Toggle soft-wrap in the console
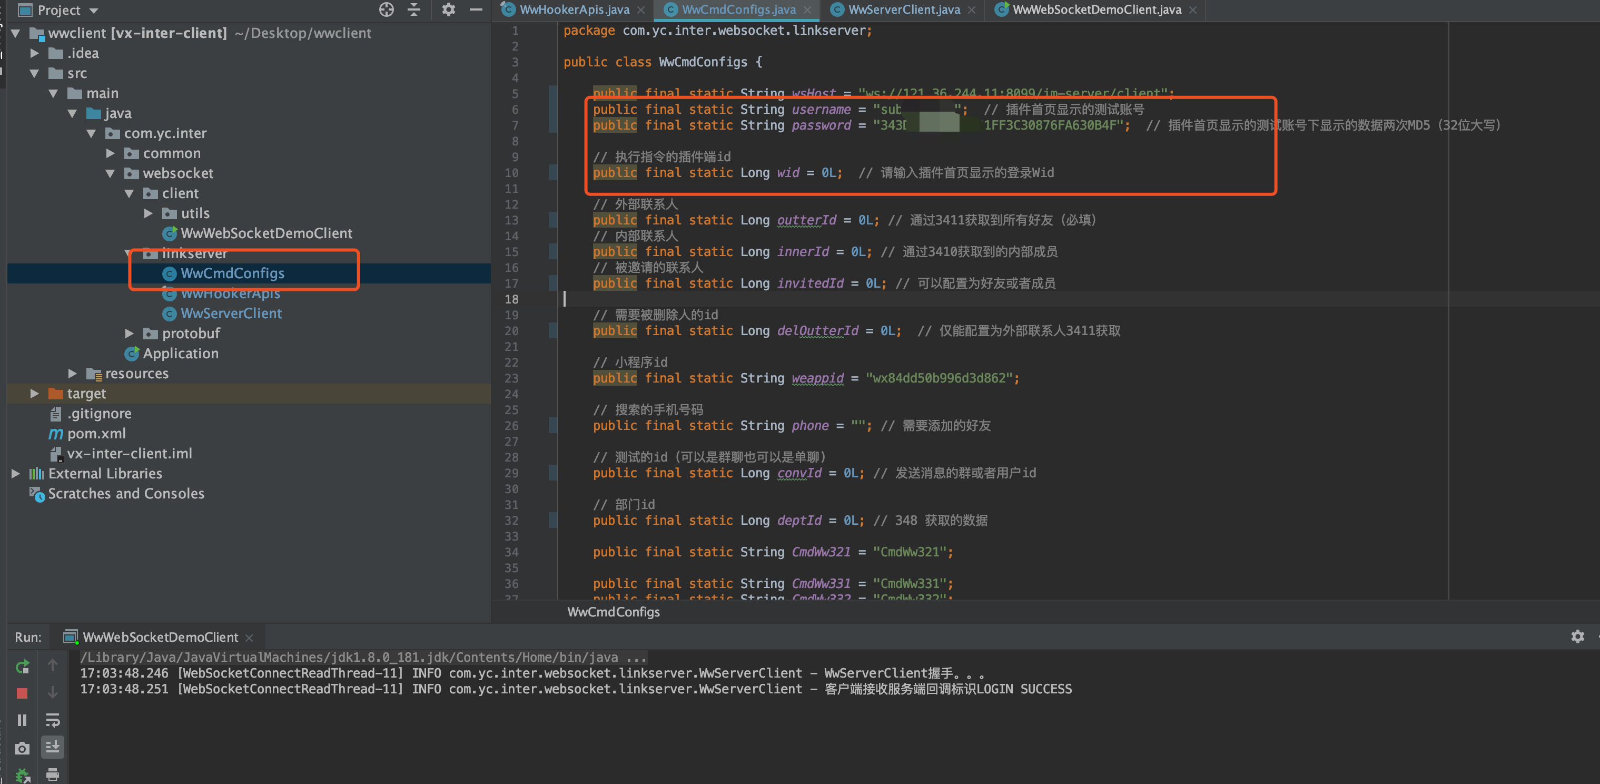The image size is (1600, 784). click(53, 720)
